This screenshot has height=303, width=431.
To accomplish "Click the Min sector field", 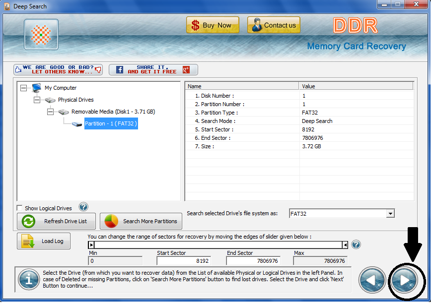I will point(115,261).
